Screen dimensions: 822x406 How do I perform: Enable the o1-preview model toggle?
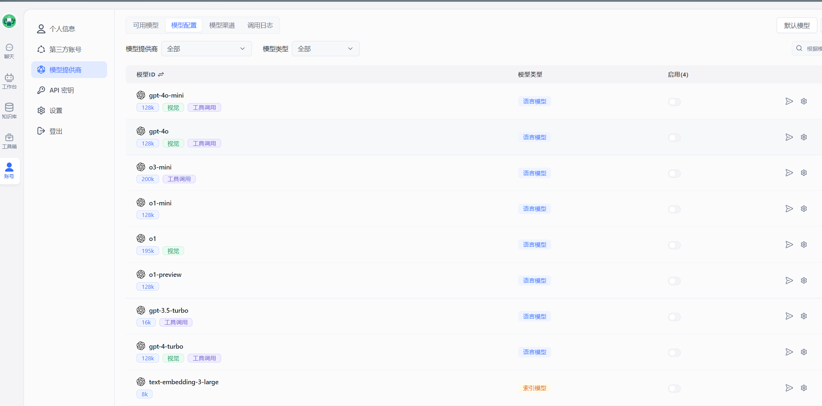(x=674, y=281)
